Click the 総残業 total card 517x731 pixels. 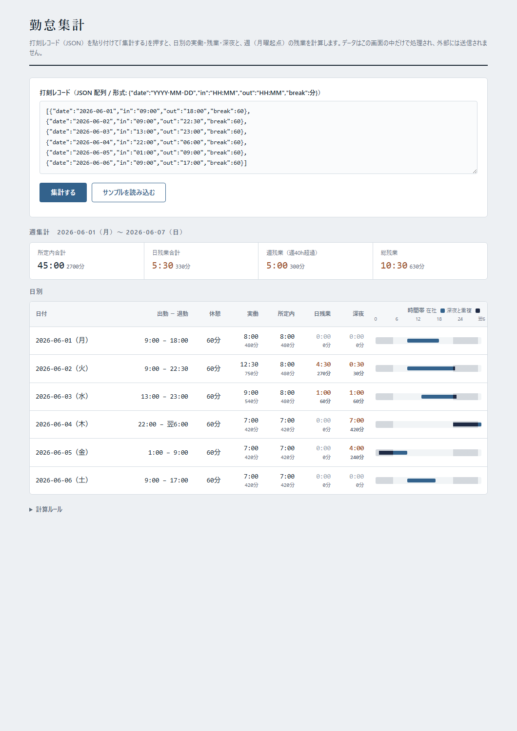click(x=430, y=261)
